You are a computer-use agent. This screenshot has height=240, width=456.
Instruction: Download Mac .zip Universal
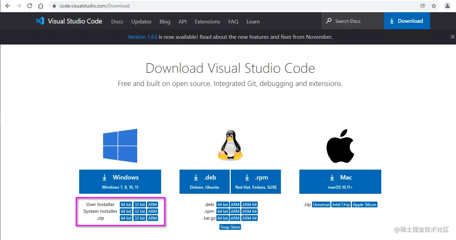pos(321,205)
